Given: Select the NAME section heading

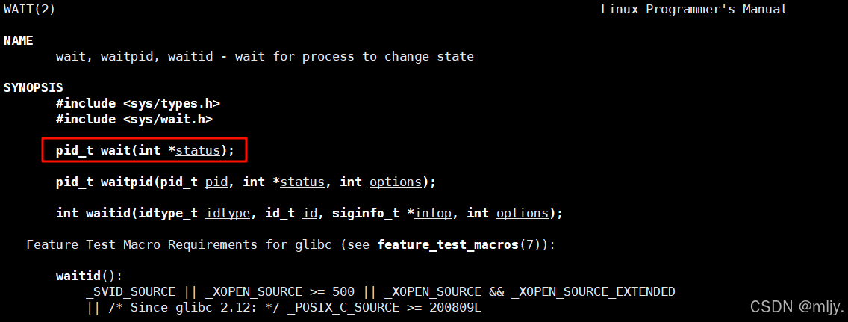Looking at the screenshot, I should 19,40.
